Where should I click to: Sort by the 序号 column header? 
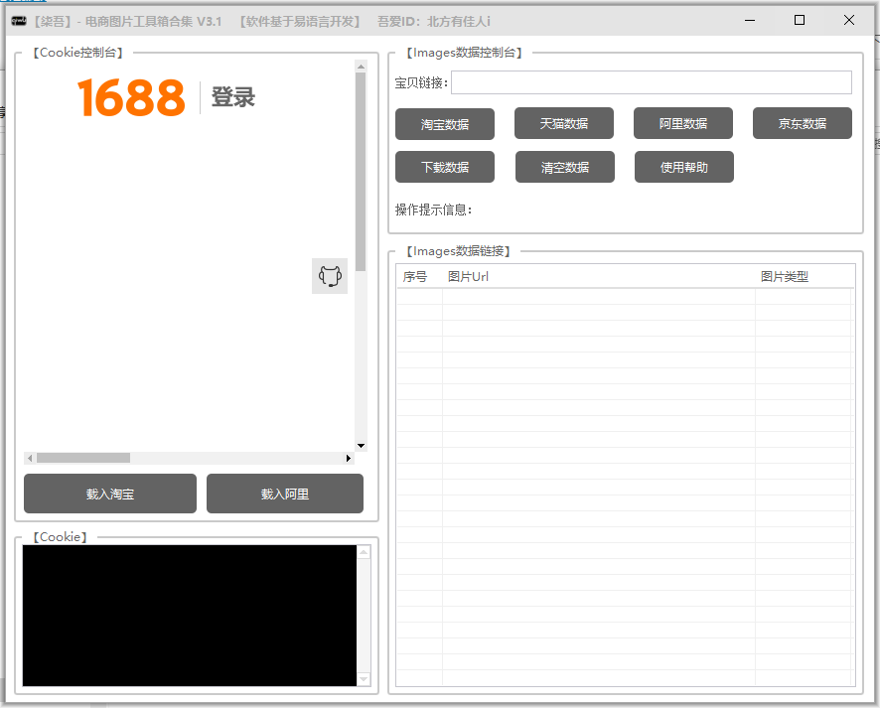click(415, 276)
